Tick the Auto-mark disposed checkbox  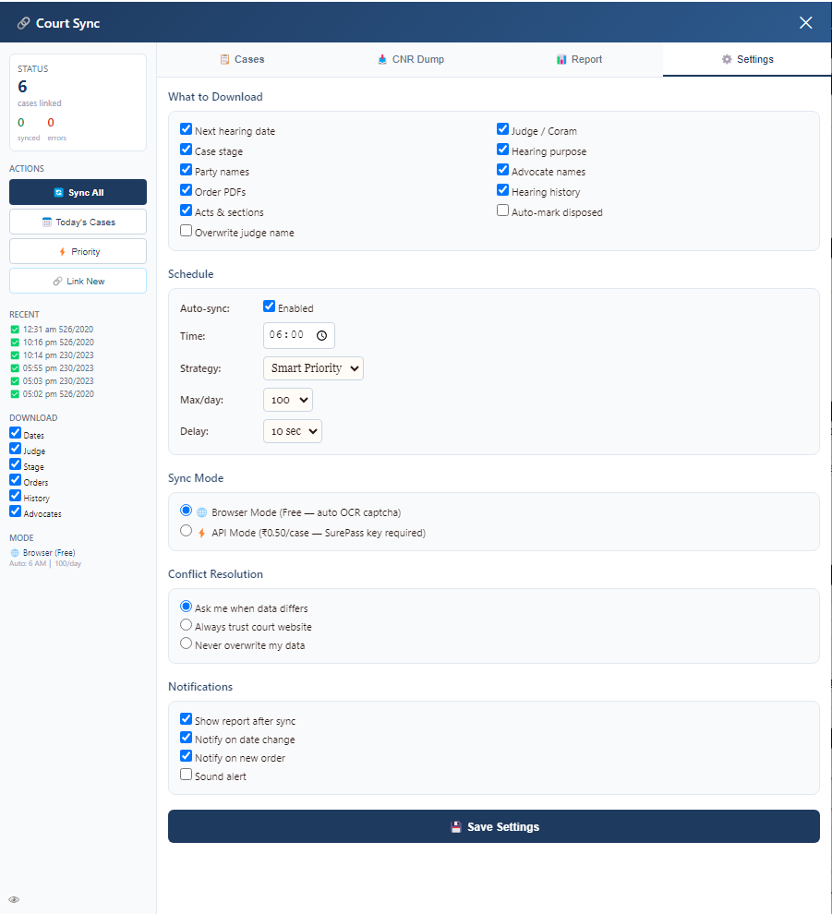502,210
